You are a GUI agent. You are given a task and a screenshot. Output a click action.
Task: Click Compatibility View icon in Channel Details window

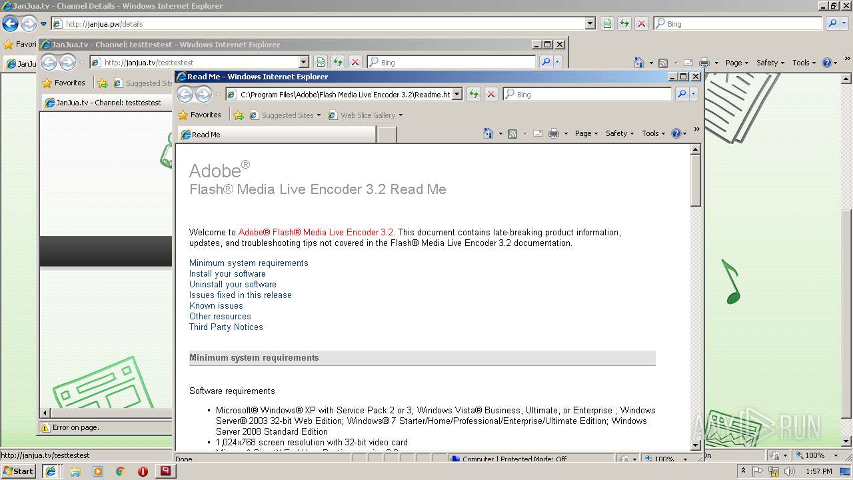coord(607,23)
